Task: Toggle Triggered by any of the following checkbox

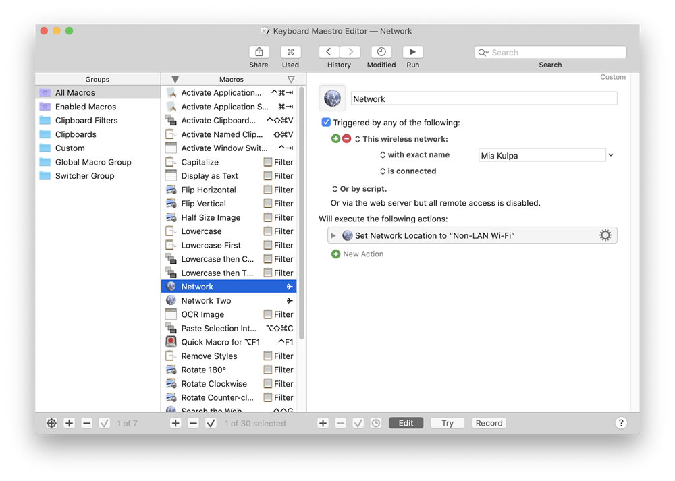Action: coord(326,122)
